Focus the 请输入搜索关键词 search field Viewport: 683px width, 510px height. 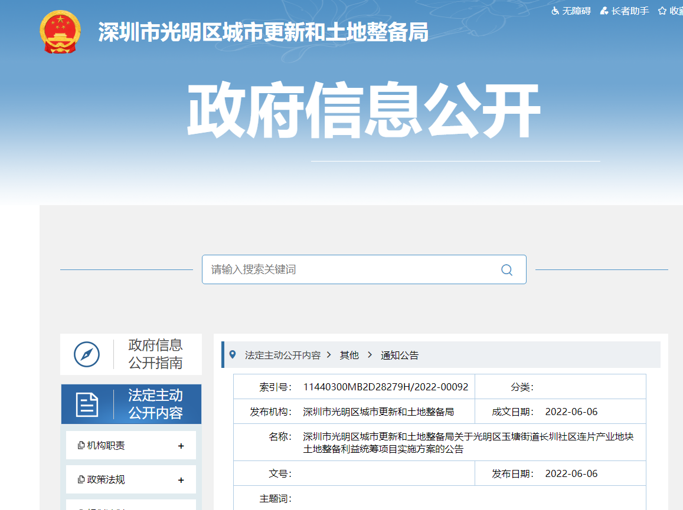click(x=348, y=269)
